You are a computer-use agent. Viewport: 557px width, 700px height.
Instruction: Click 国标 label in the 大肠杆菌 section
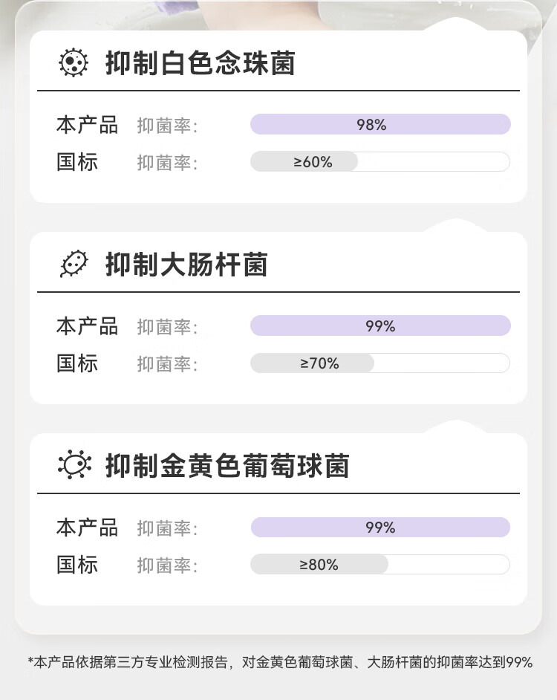pos(77,363)
